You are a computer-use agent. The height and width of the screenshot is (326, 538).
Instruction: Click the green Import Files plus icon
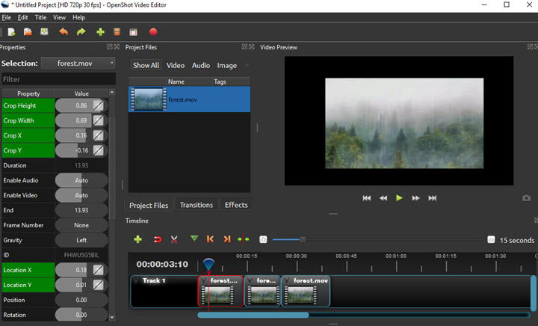100,32
